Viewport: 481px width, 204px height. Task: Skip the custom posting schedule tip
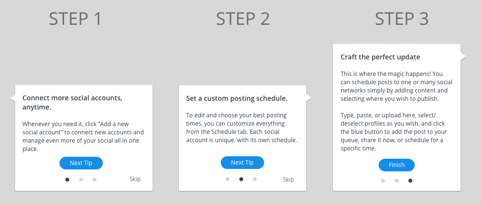tap(289, 180)
